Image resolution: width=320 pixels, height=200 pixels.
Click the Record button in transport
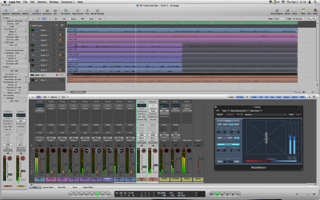click(x=108, y=194)
